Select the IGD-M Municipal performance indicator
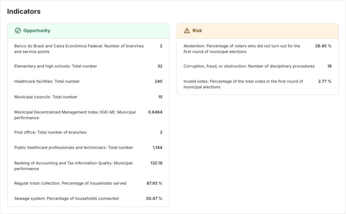Screen dimensions: 346x214 pos(75,115)
